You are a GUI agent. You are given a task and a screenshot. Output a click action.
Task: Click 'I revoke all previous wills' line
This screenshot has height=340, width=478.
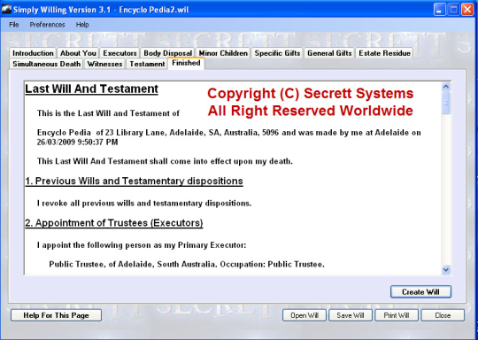click(x=144, y=204)
